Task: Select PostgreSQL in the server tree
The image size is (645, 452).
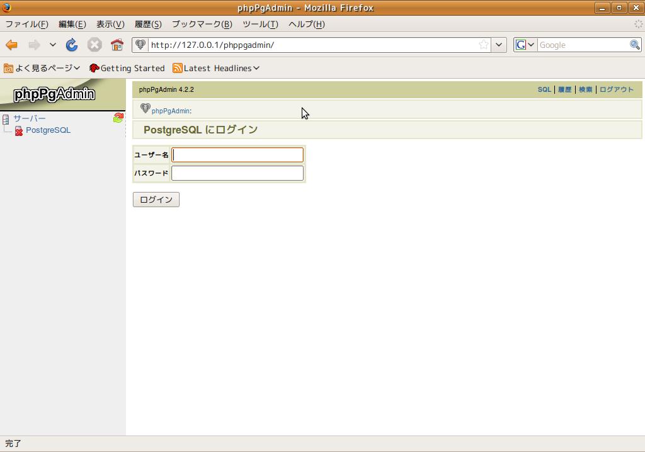Action: 48,130
